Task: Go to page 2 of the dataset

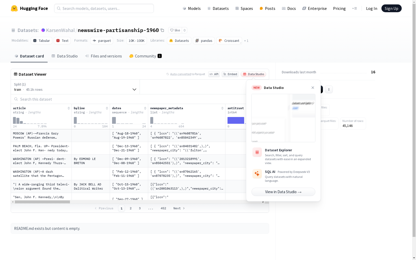Action: [x=131, y=208]
